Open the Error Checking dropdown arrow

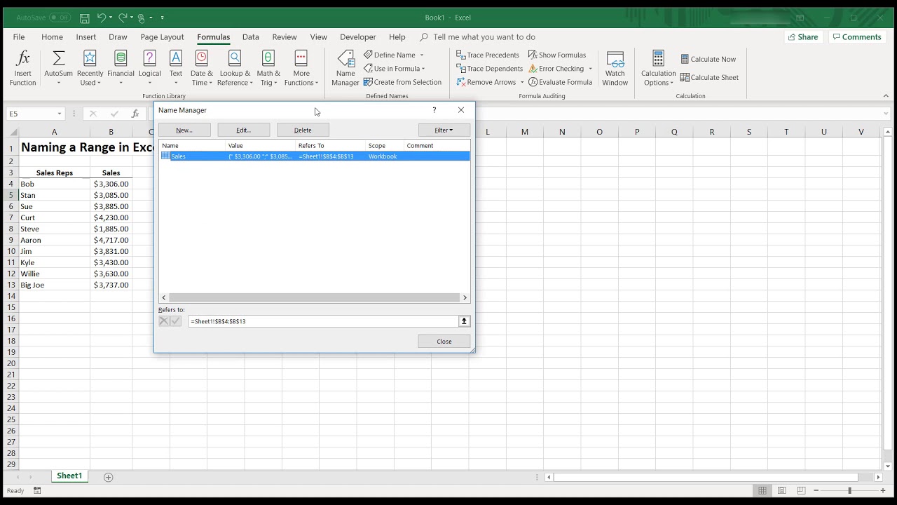[x=590, y=69]
